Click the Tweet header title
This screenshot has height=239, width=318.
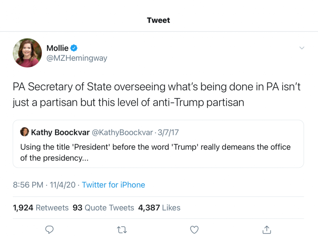click(x=158, y=20)
